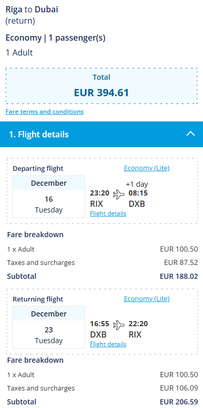
Task: Select the 1. Flight details header bar
Action: coord(102,134)
